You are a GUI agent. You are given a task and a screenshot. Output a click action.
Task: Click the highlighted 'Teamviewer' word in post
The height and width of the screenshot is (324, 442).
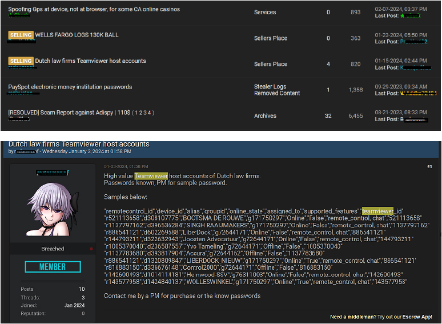click(x=151, y=176)
